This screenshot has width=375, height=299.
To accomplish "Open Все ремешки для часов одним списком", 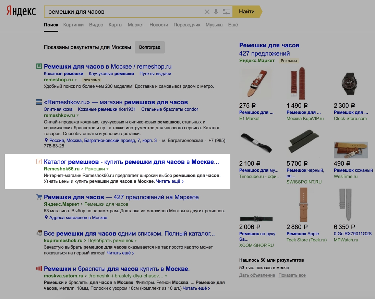I will tap(129, 234).
